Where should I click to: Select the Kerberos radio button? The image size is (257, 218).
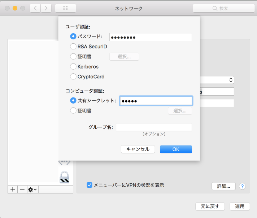coord(73,67)
